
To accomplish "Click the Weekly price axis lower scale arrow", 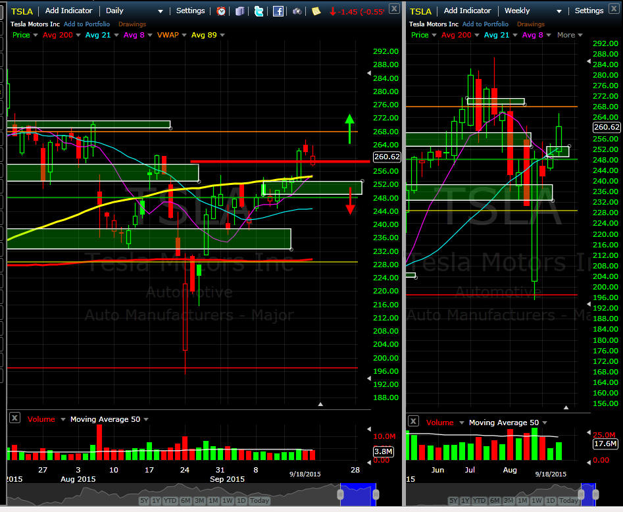I will 588,303.
